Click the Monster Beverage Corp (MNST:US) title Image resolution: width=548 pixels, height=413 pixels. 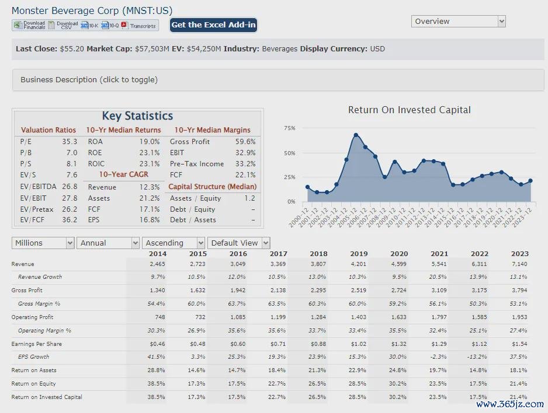(92, 10)
